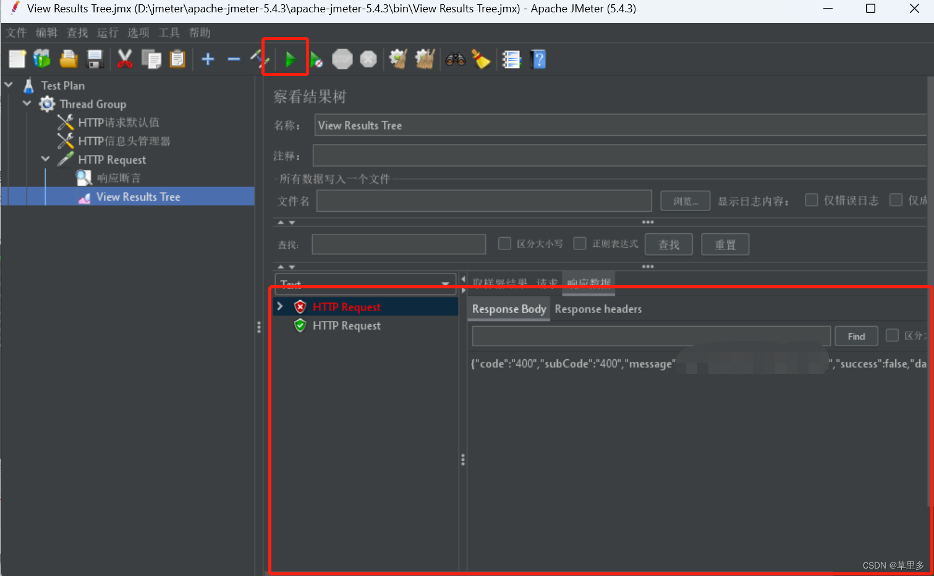Open the Function Helper list icon

[511, 59]
